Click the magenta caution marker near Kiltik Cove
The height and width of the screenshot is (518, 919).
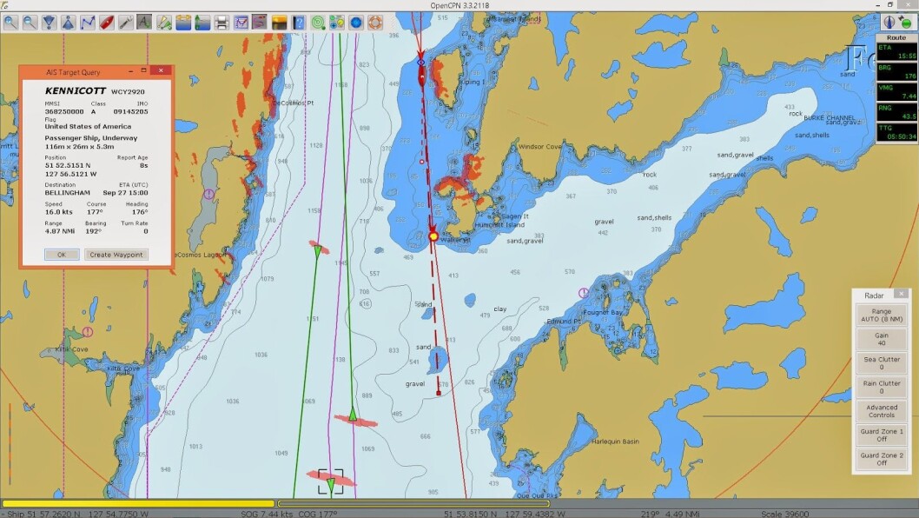pyautogui.click(x=88, y=332)
